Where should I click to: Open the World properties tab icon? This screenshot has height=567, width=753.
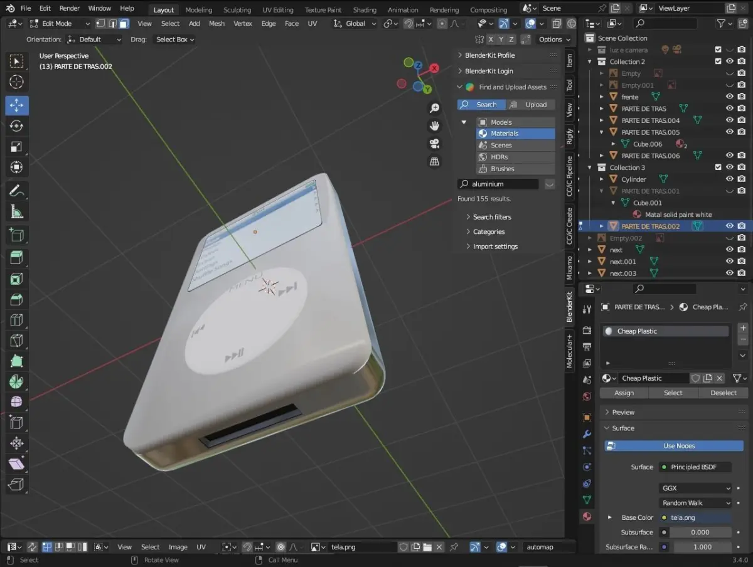coord(587,396)
